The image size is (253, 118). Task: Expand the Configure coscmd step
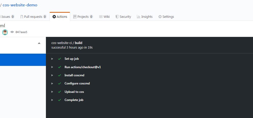click(x=52, y=83)
